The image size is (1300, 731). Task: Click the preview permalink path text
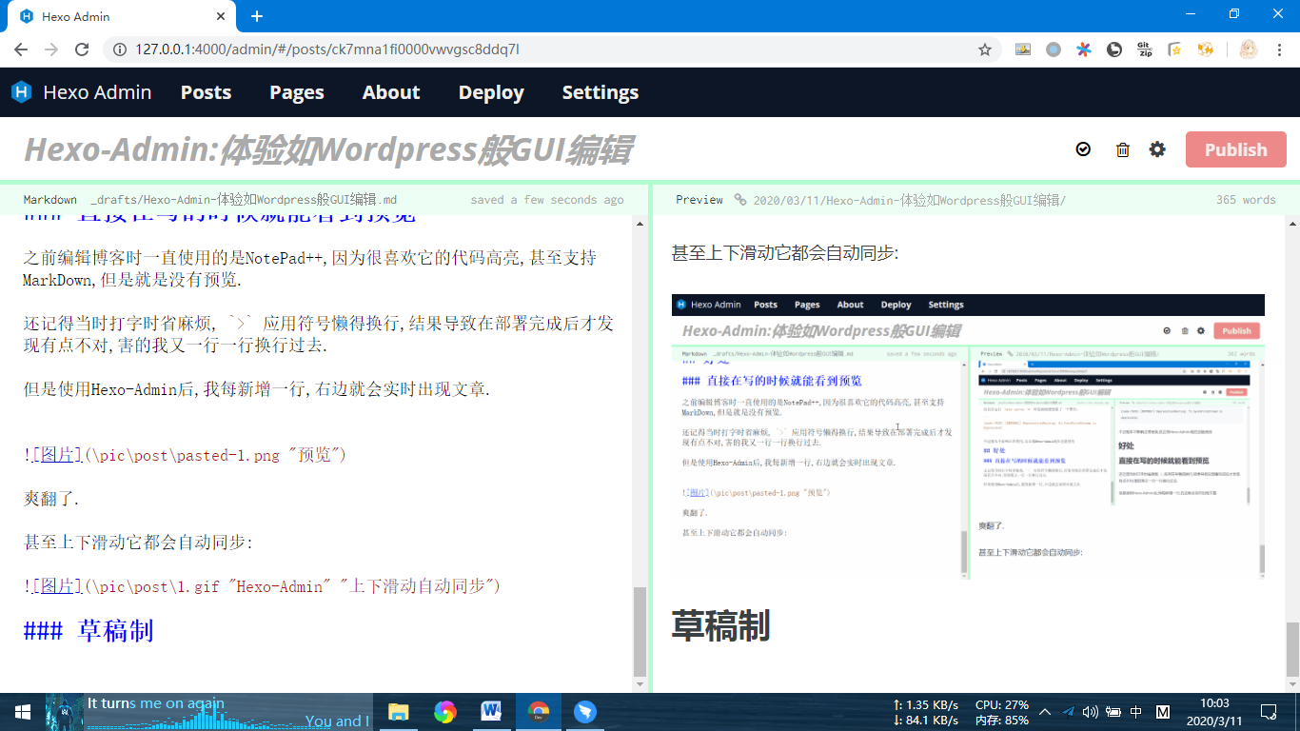[x=910, y=200]
